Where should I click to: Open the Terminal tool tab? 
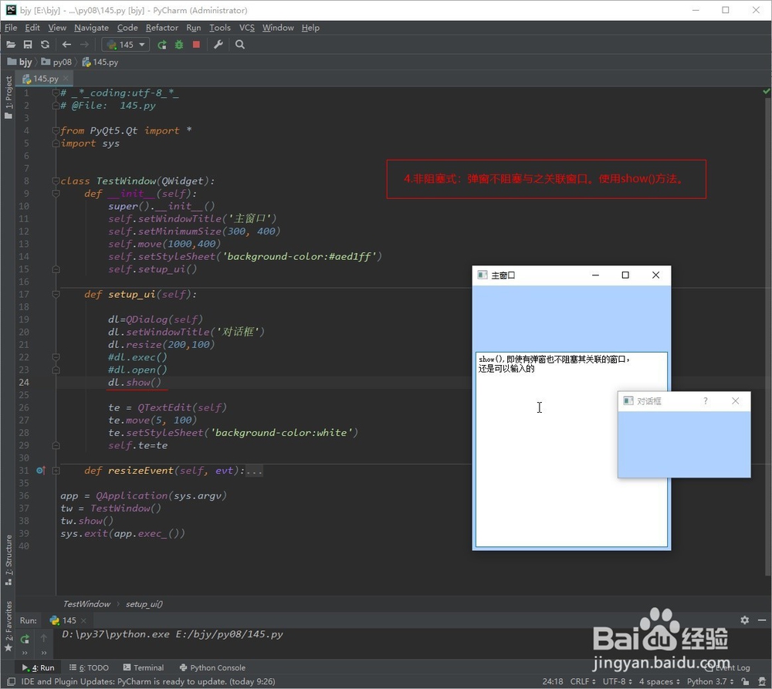click(144, 667)
